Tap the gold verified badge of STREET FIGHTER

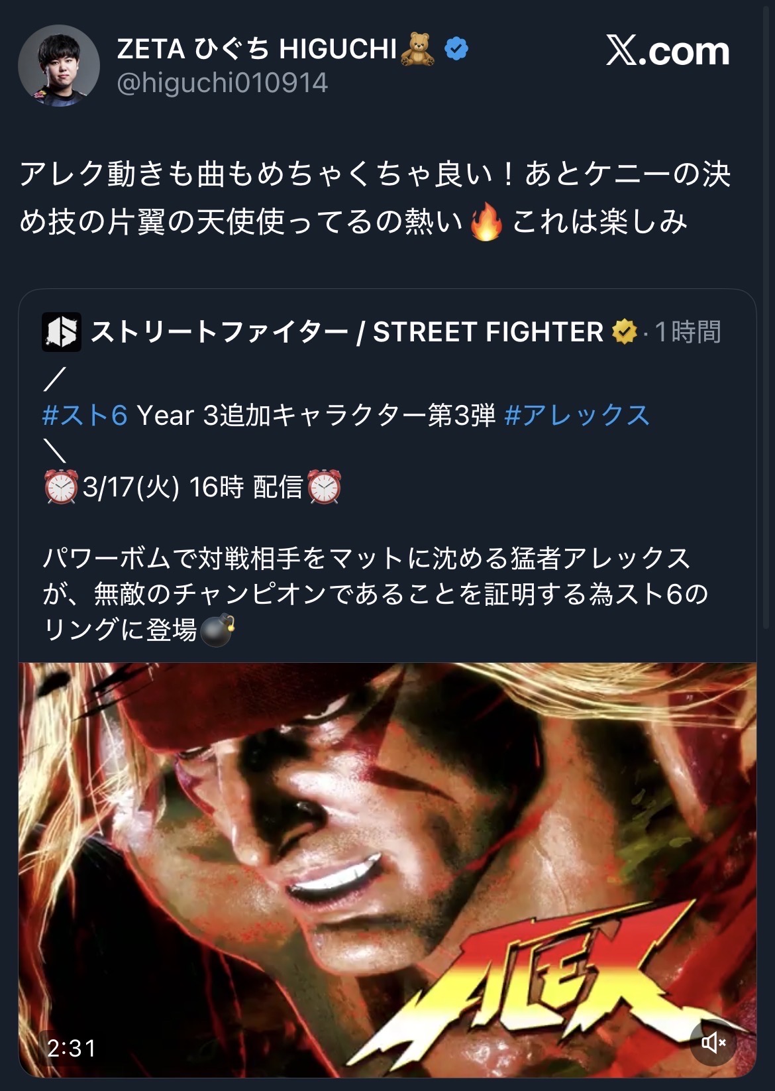624,331
